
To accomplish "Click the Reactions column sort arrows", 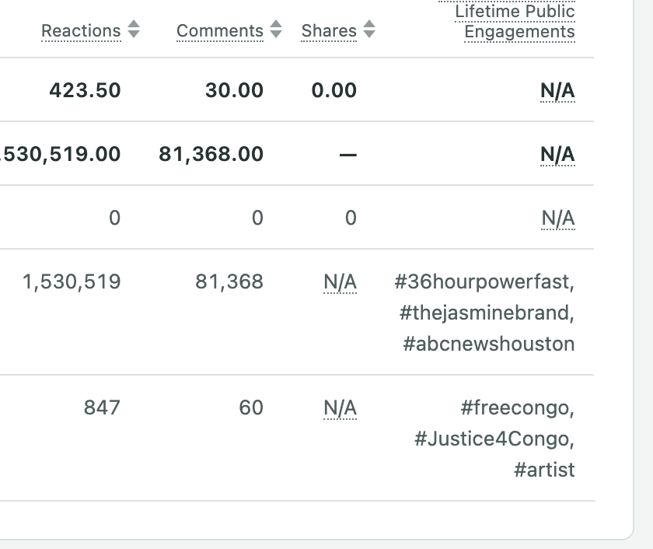I will (x=134, y=30).
